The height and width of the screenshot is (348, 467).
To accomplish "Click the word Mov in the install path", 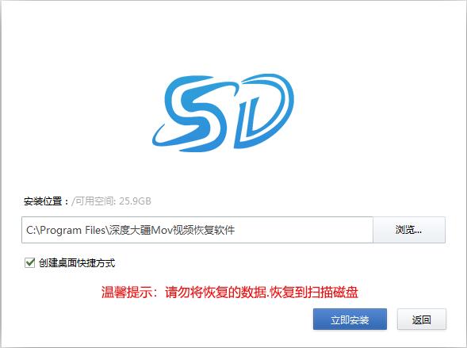I will (x=162, y=230).
